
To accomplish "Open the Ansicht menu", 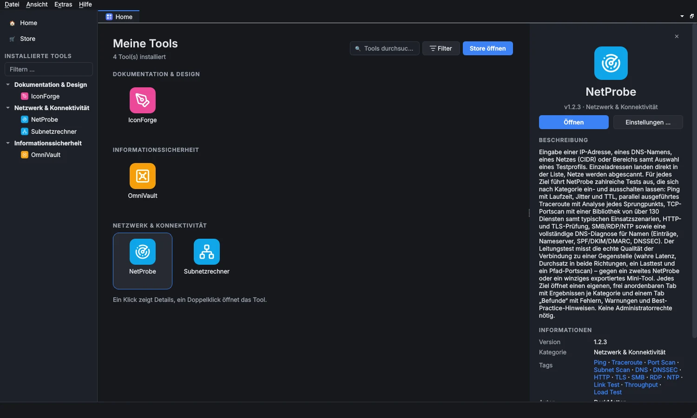I will 37,4.
